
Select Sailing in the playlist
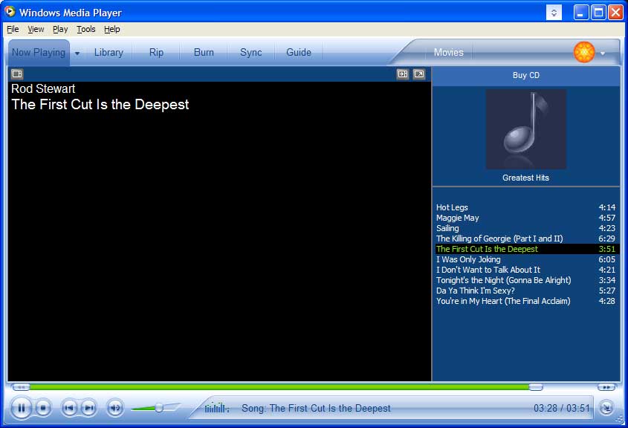526,228
